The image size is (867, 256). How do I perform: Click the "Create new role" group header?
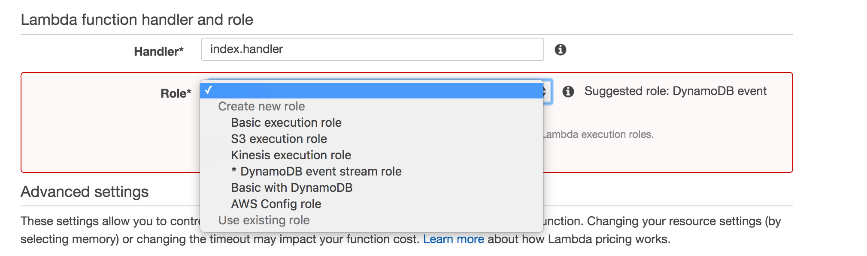click(x=261, y=107)
